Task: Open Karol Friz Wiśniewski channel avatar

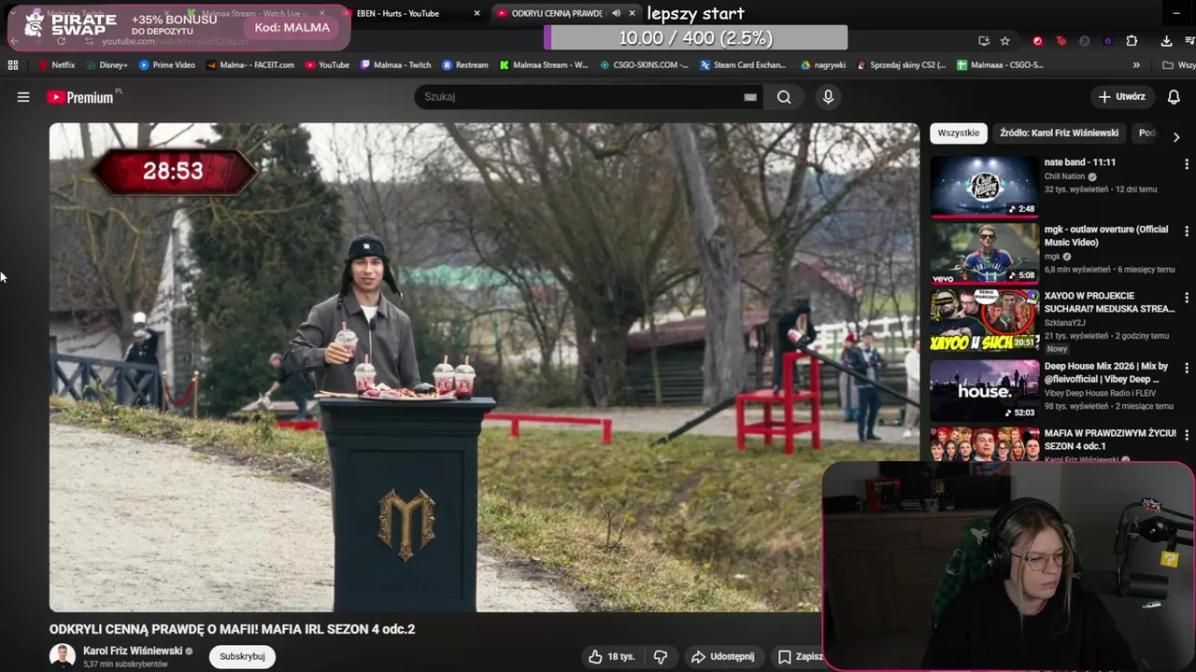Action: pos(63,656)
